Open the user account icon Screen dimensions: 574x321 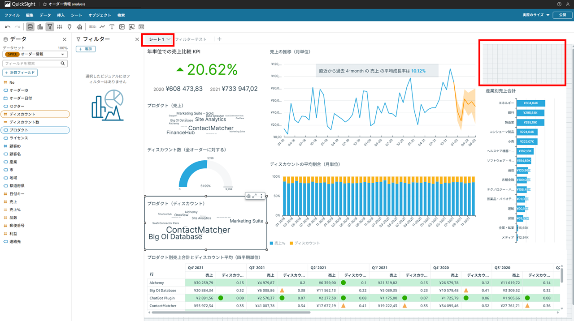tap(568, 4)
